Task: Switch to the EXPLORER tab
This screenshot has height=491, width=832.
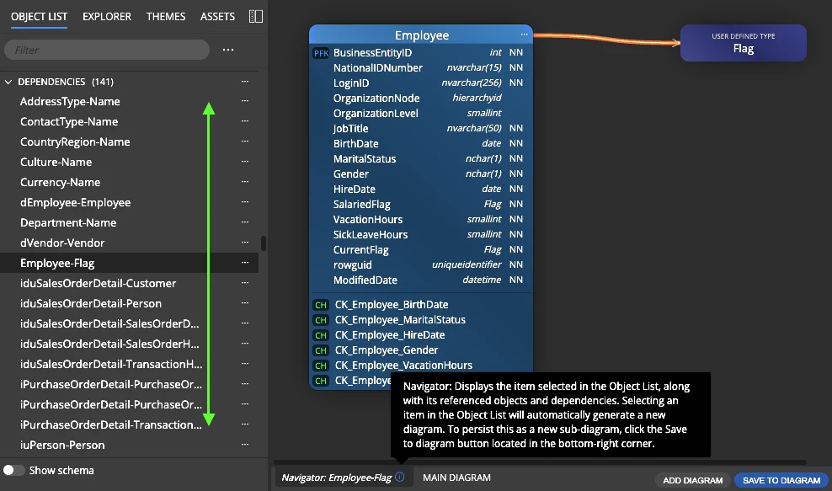Action: (x=107, y=17)
